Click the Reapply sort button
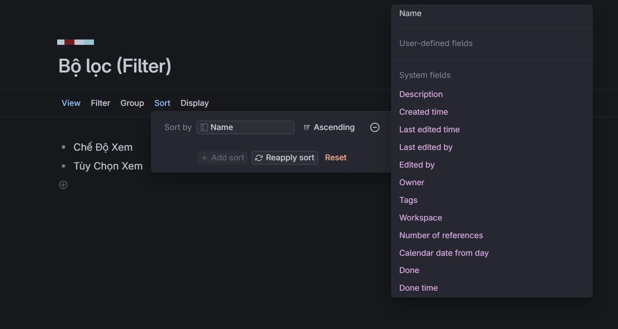Screen dimensions: 618x329 point(285,158)
